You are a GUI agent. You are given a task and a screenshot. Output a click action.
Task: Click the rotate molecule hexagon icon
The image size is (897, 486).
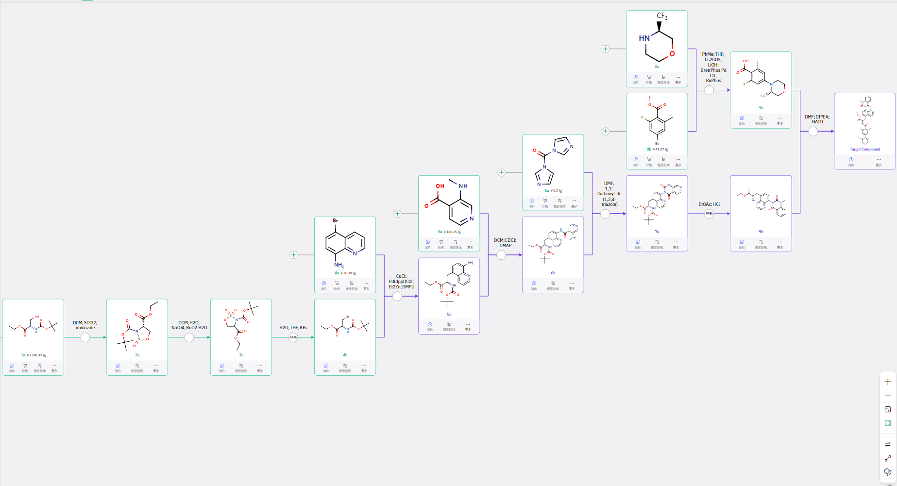(888, 472)
